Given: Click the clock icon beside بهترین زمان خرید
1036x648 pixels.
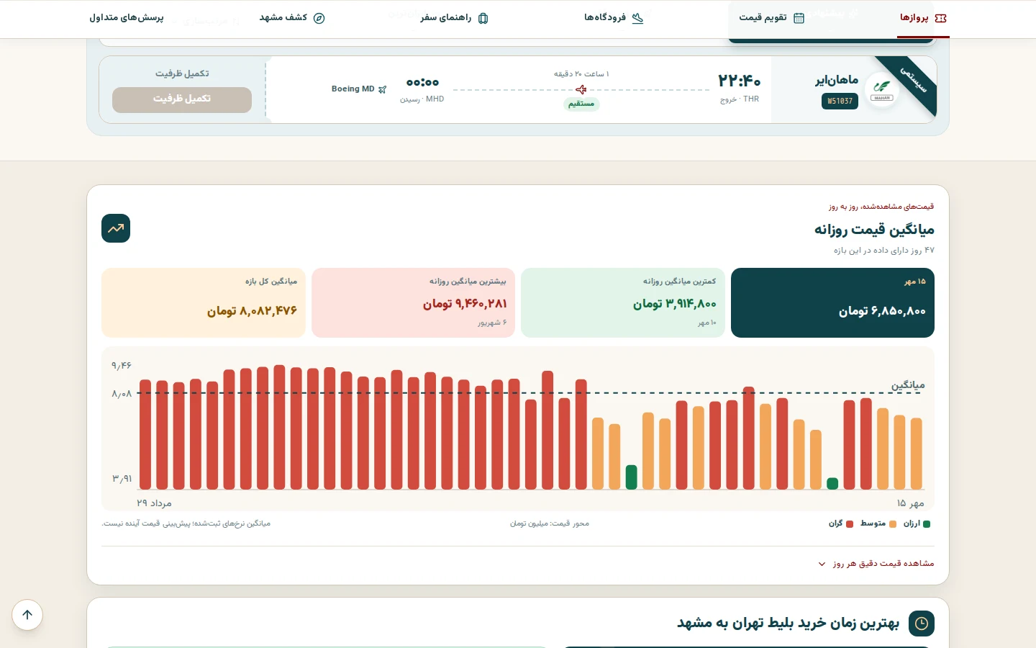Looking at the screenshot, I should coord(922,623).
